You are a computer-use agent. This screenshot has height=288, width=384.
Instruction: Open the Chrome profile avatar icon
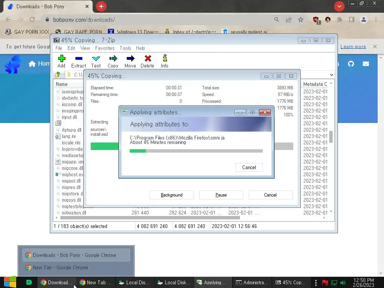pos(364,19)
